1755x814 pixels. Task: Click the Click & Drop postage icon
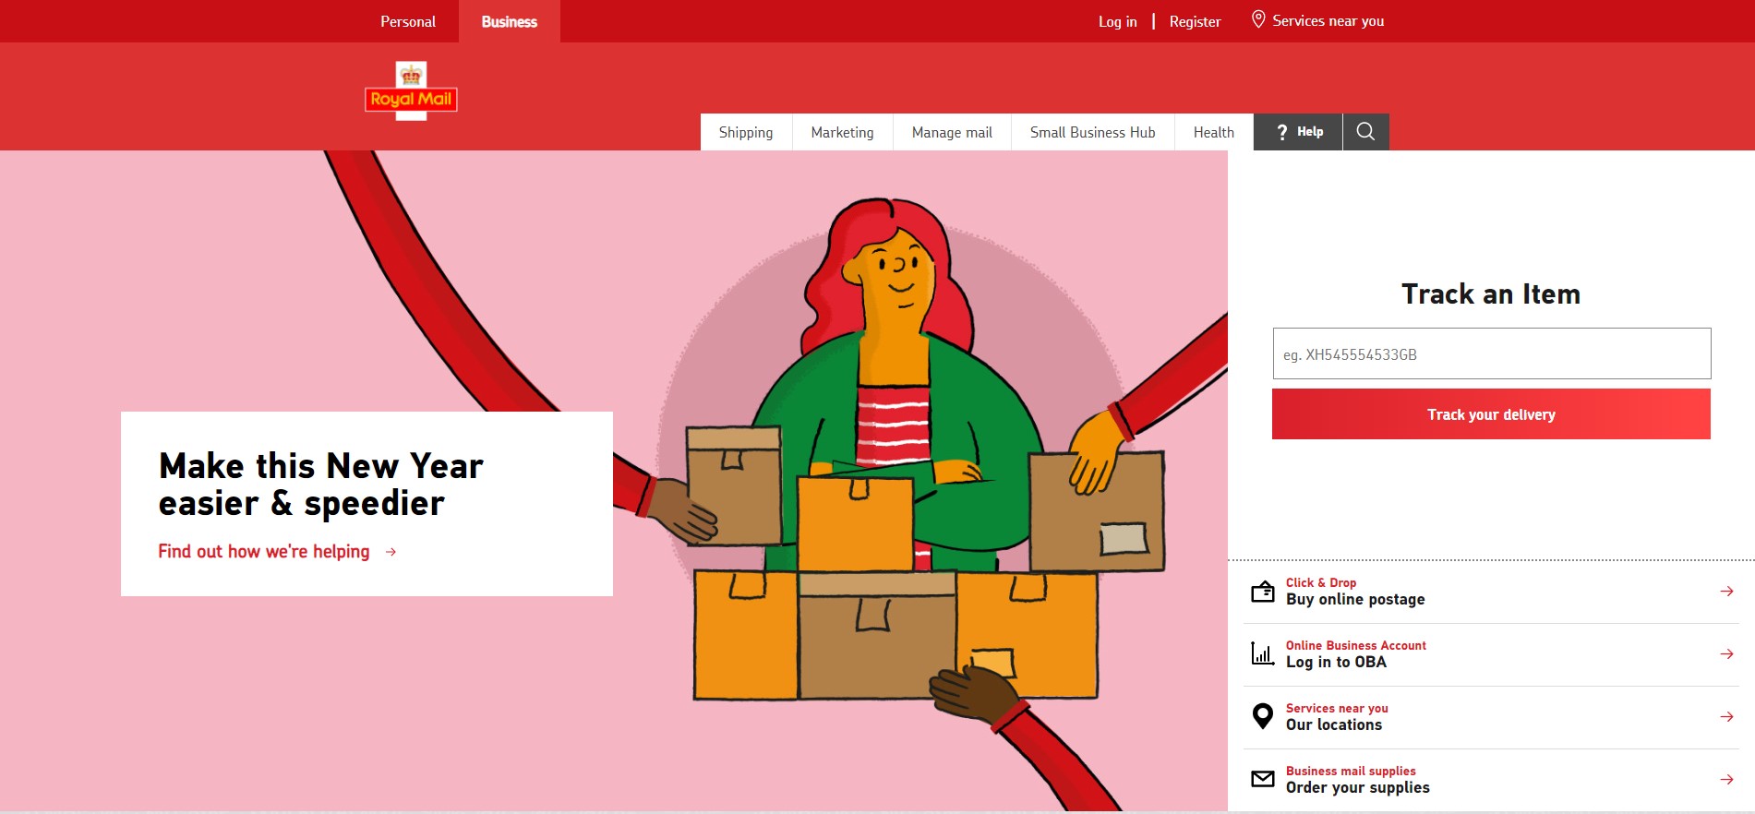[x=1262, y=592]
